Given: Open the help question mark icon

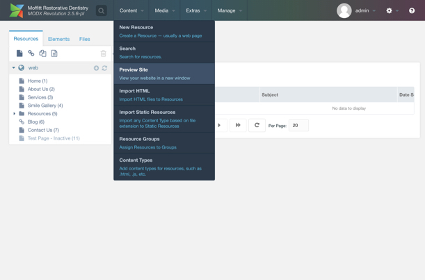Looking at the screenshot, I should 412,10.
